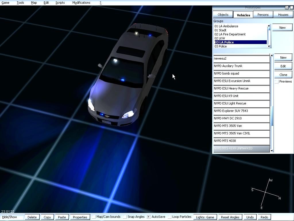294x221 pixels.
Task: Select NYPD ESU Excursion Unmk prototype
Action: click(x=241, y=81)
